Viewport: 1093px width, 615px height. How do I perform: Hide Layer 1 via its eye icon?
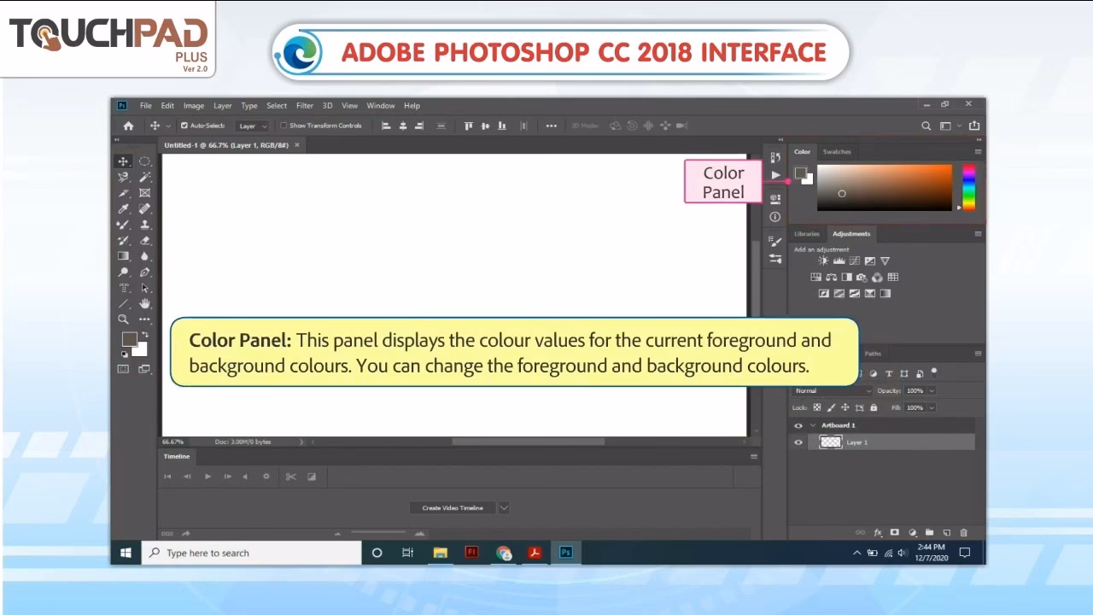point(798,442)
